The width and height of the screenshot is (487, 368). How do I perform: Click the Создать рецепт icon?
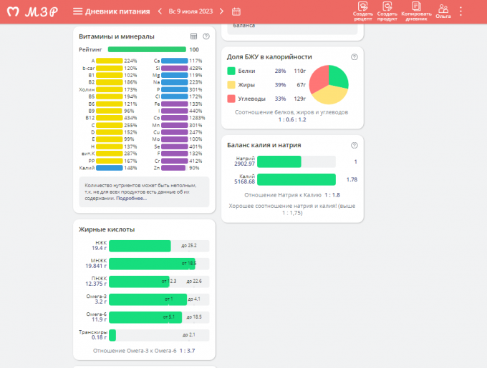pyautogui.click(x=363, y=11)
